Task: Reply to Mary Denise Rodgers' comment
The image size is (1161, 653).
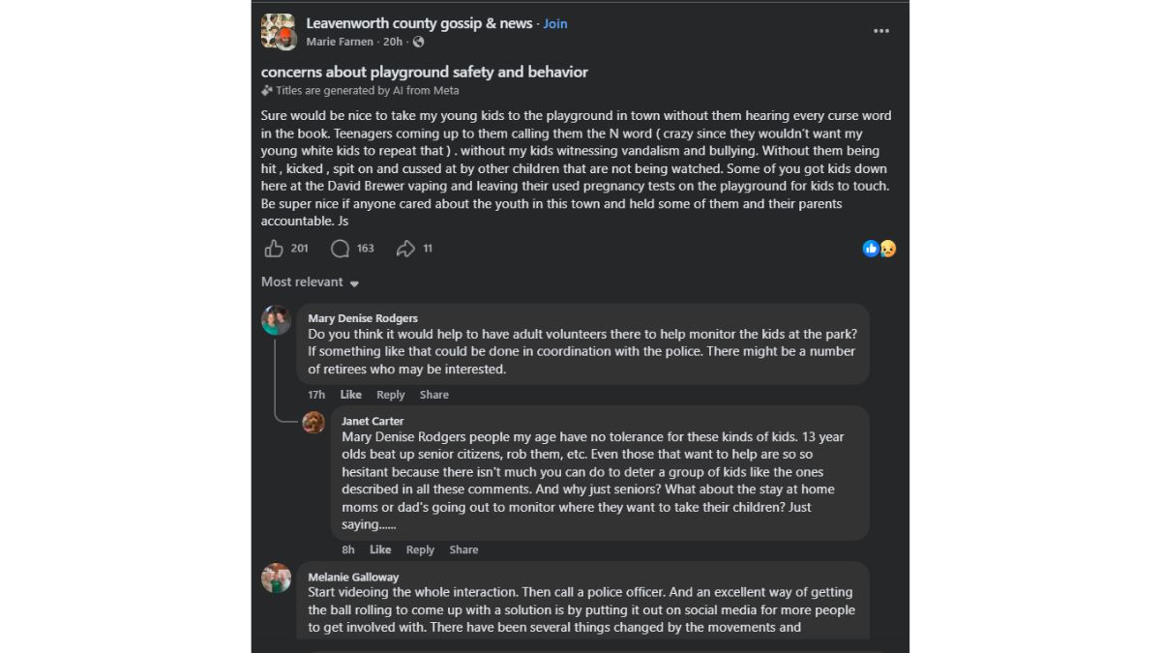Action: coord(390,395)
